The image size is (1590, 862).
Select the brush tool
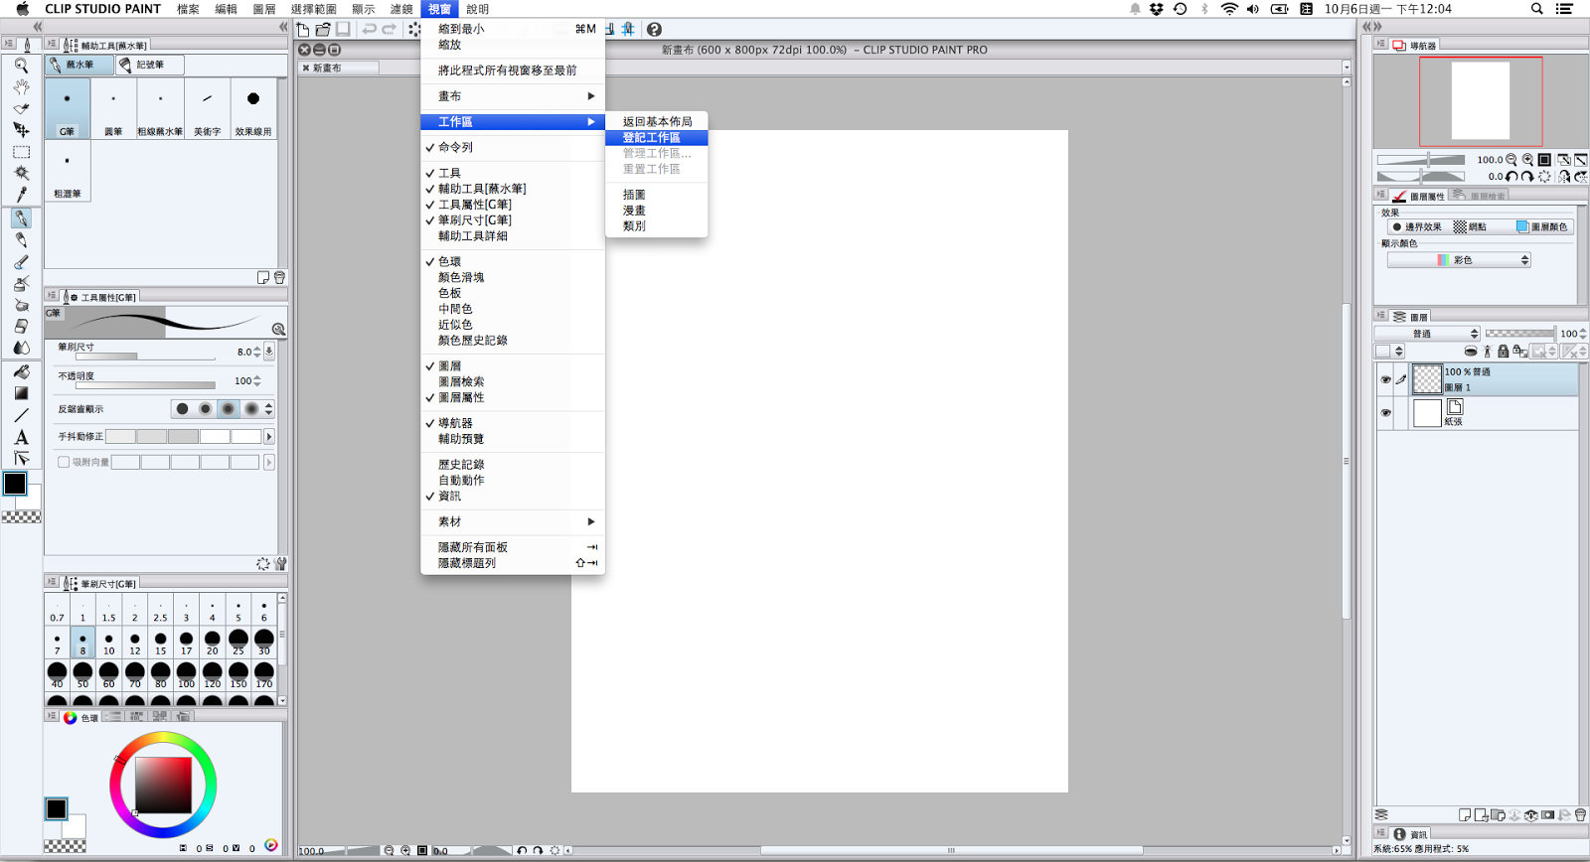click(x=21, y=262)
